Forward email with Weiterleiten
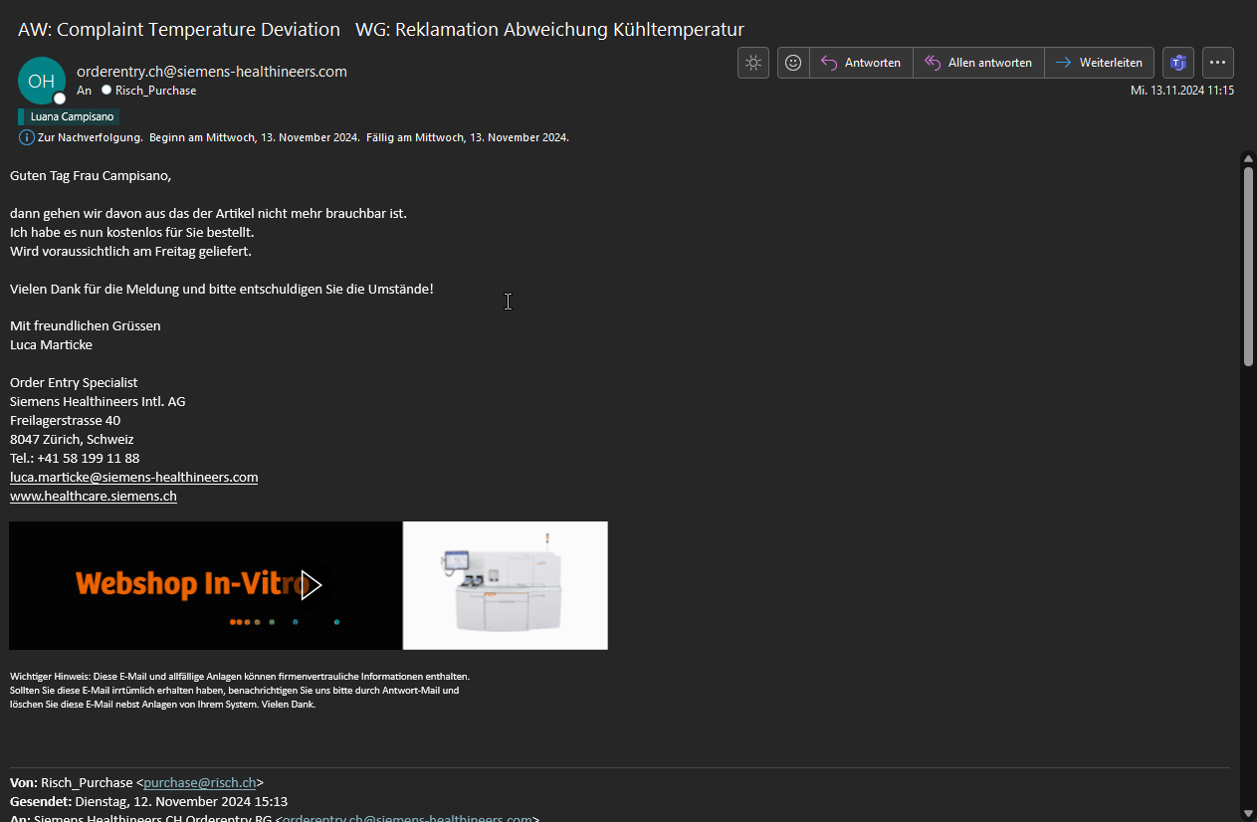 click(1100, 63)
